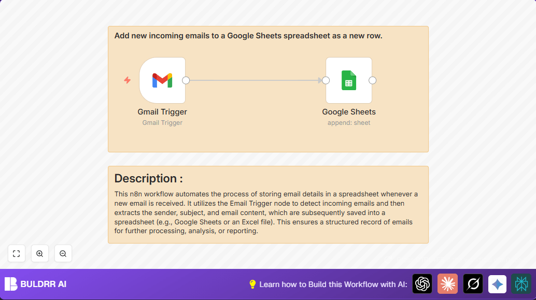
Task: Click the bold 'Gmail Trigger' node label
Action: click(x=162, y=112)
